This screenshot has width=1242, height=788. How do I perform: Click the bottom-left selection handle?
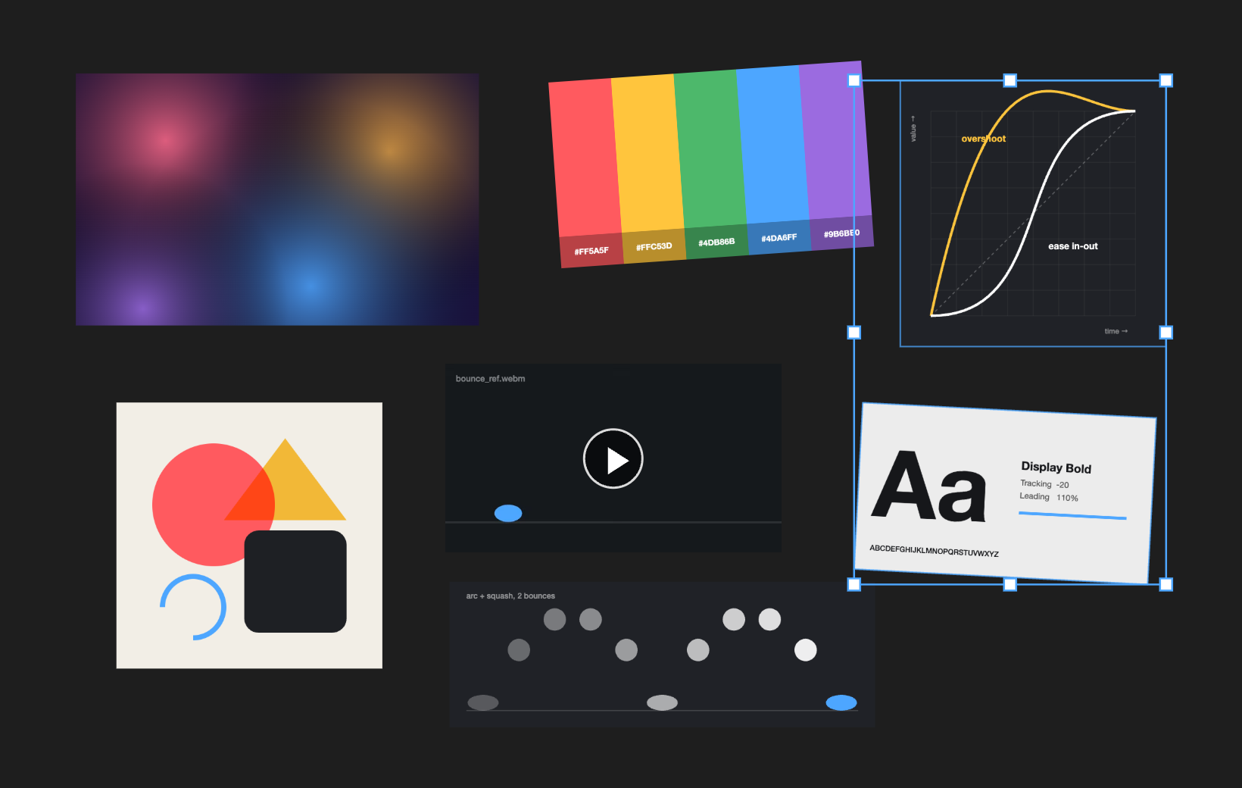(854, 584)
